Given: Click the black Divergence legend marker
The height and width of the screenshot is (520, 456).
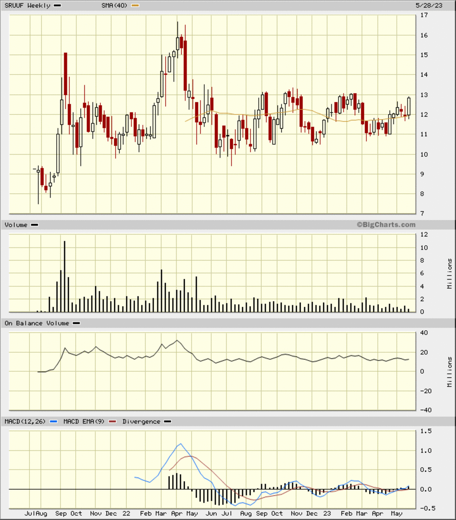Looking at the screenshot, I should coord(167,421).
